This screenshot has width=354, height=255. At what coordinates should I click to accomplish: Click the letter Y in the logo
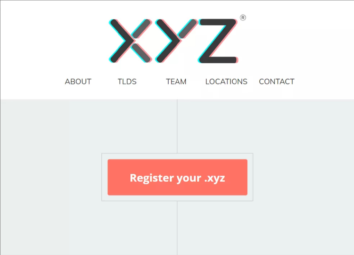(x=176, y=41)
